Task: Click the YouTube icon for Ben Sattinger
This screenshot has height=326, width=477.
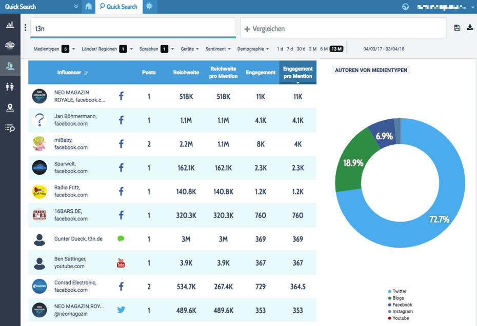Action: 121,263
